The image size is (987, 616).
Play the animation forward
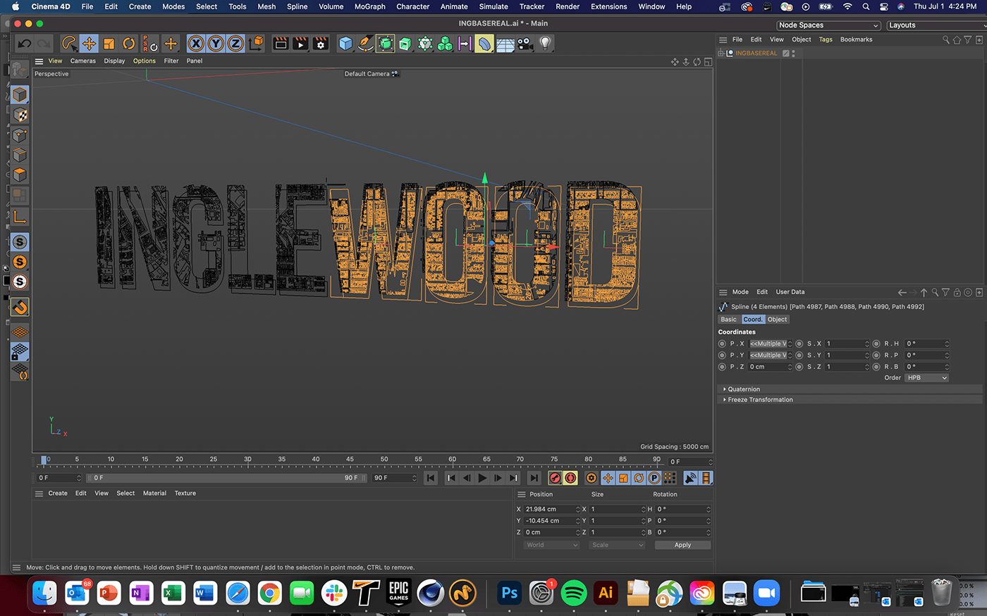[x=482, y=478]
